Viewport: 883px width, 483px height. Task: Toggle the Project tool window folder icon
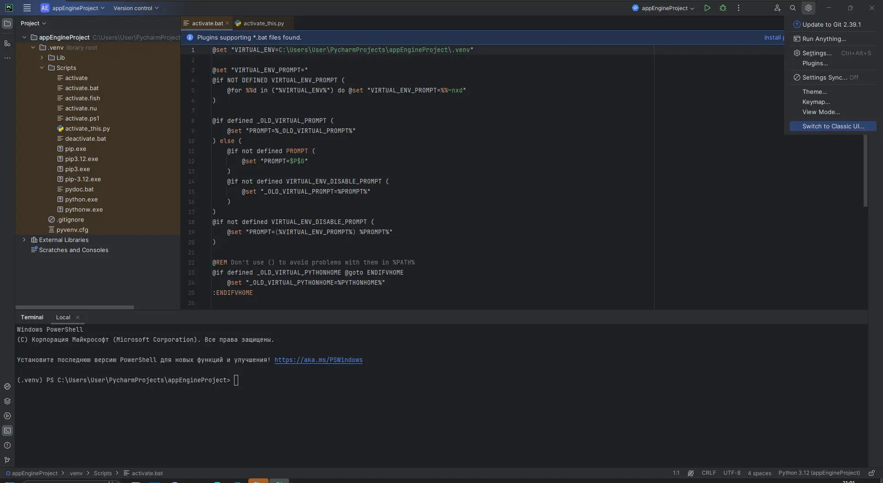7,23
